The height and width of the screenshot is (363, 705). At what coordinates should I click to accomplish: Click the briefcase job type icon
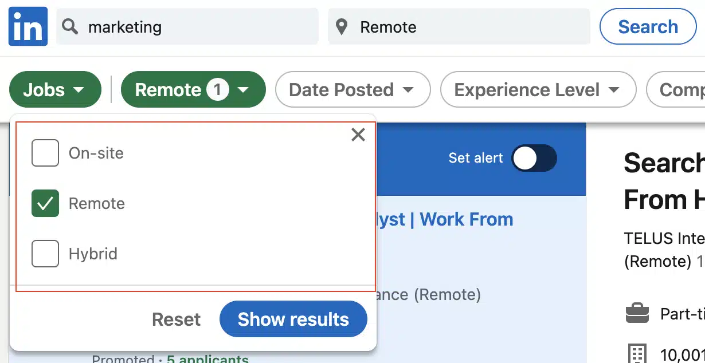pos(637,313)
